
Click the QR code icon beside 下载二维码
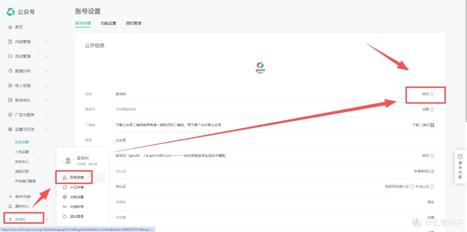pos(432,125)
